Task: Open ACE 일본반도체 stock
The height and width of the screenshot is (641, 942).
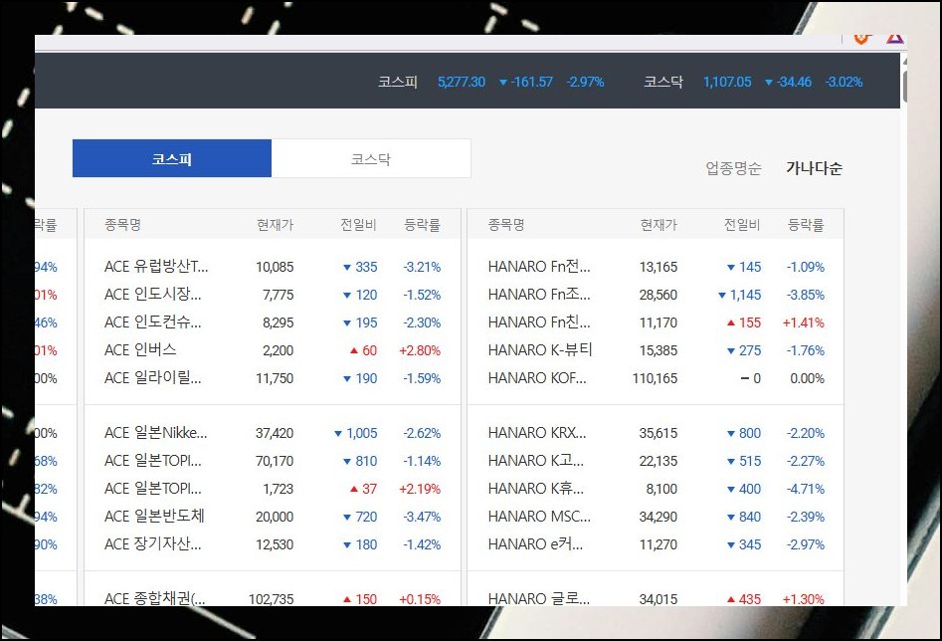Action: coord(154,516)
